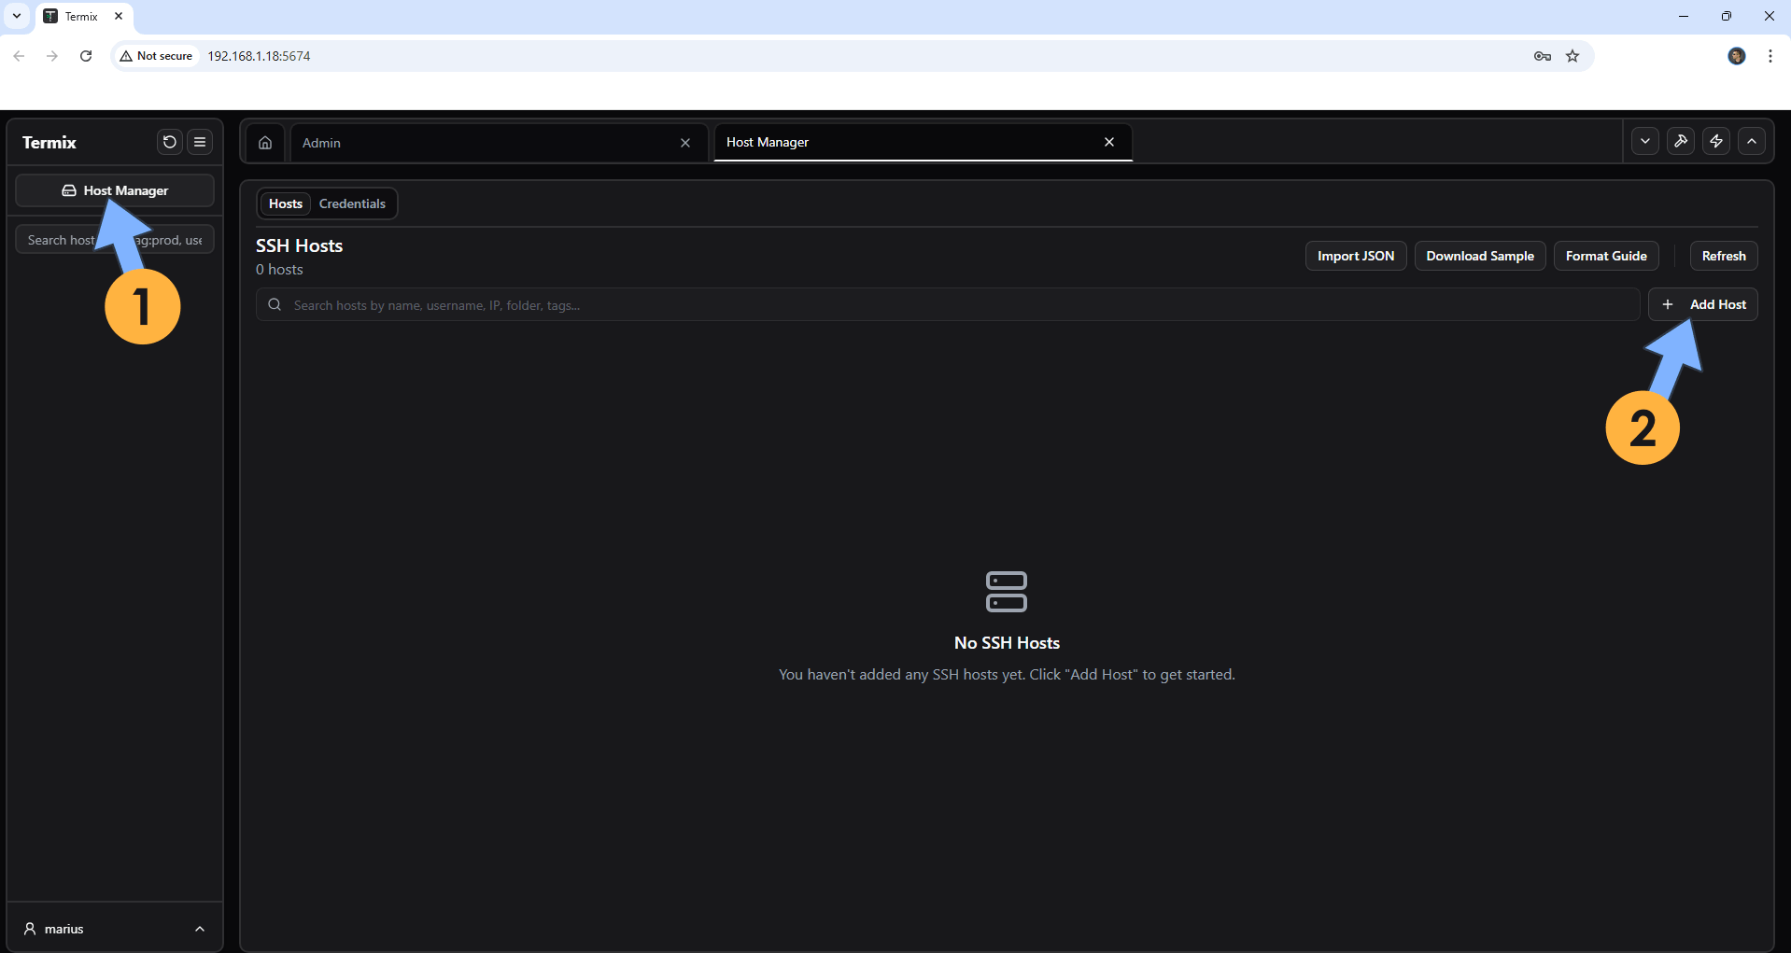Reload the browser page

[x=86, y=56]
